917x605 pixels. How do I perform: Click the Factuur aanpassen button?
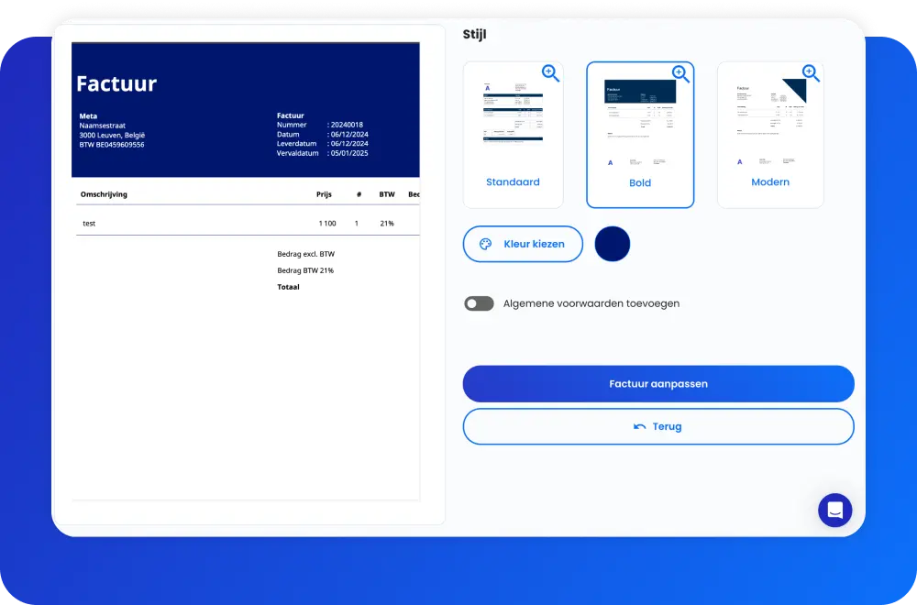pyautogui.click(x=658, y=383)
